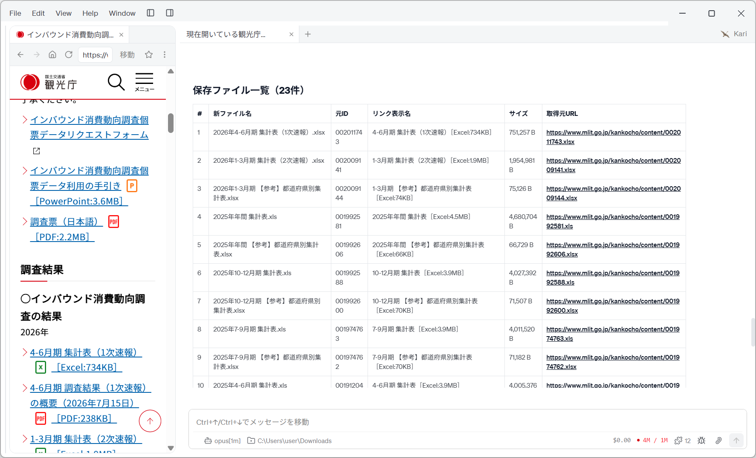Open the Downloads folder path selector

pyautogui.click(x=290, y=441)
